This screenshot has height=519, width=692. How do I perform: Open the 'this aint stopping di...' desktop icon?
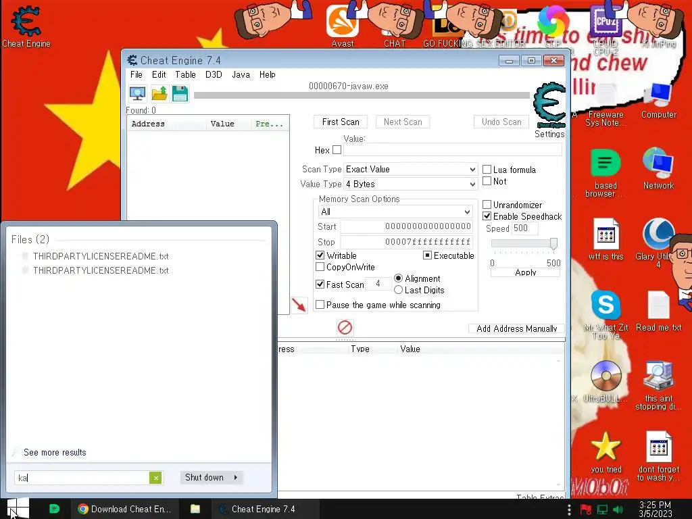(x=658, y=386)
